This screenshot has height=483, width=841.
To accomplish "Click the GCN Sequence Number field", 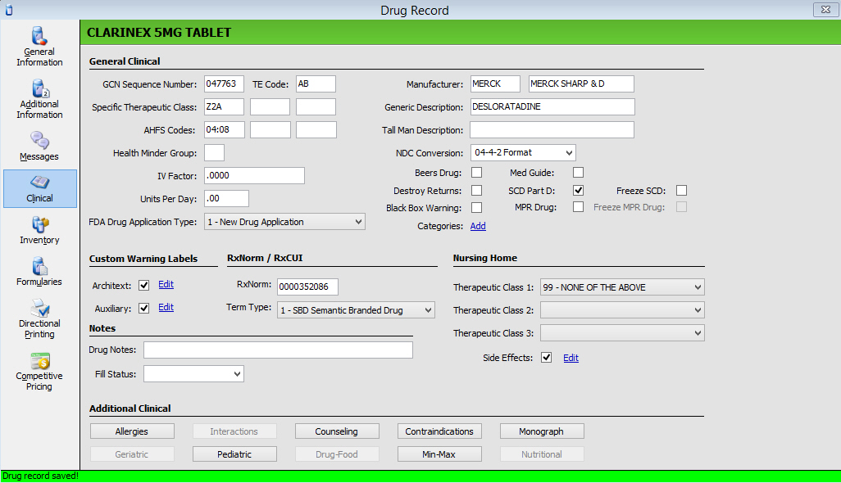I will pyautogui.click(x=224, y=84).
